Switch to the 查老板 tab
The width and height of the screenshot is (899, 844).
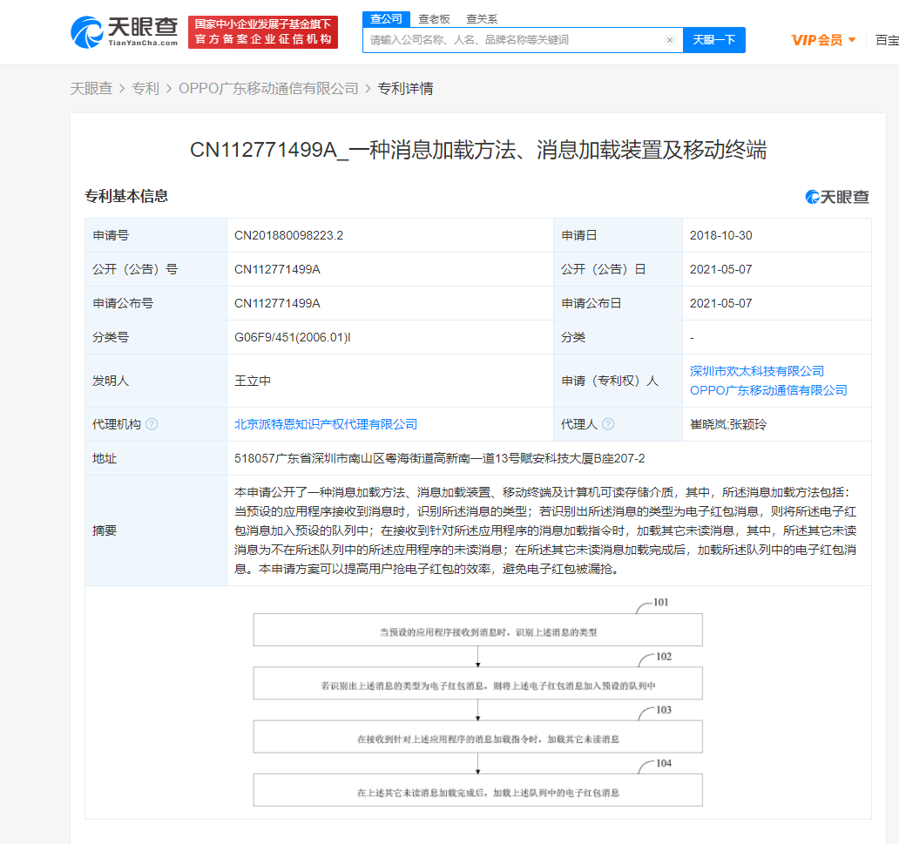pyautogui.click(x=434, y=19)
